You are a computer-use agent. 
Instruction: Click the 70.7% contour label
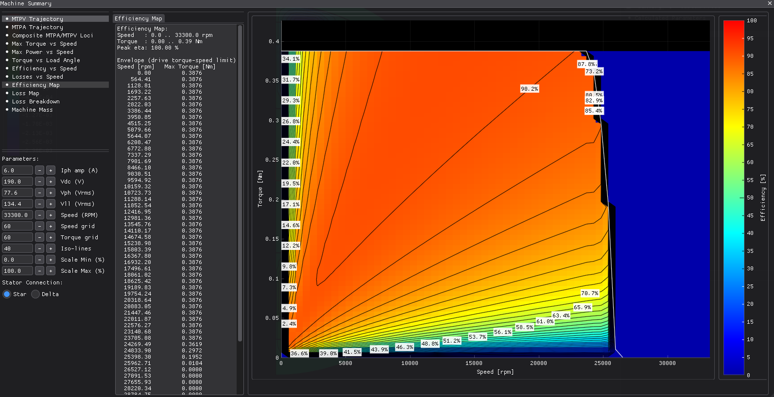tap(590, 293)
